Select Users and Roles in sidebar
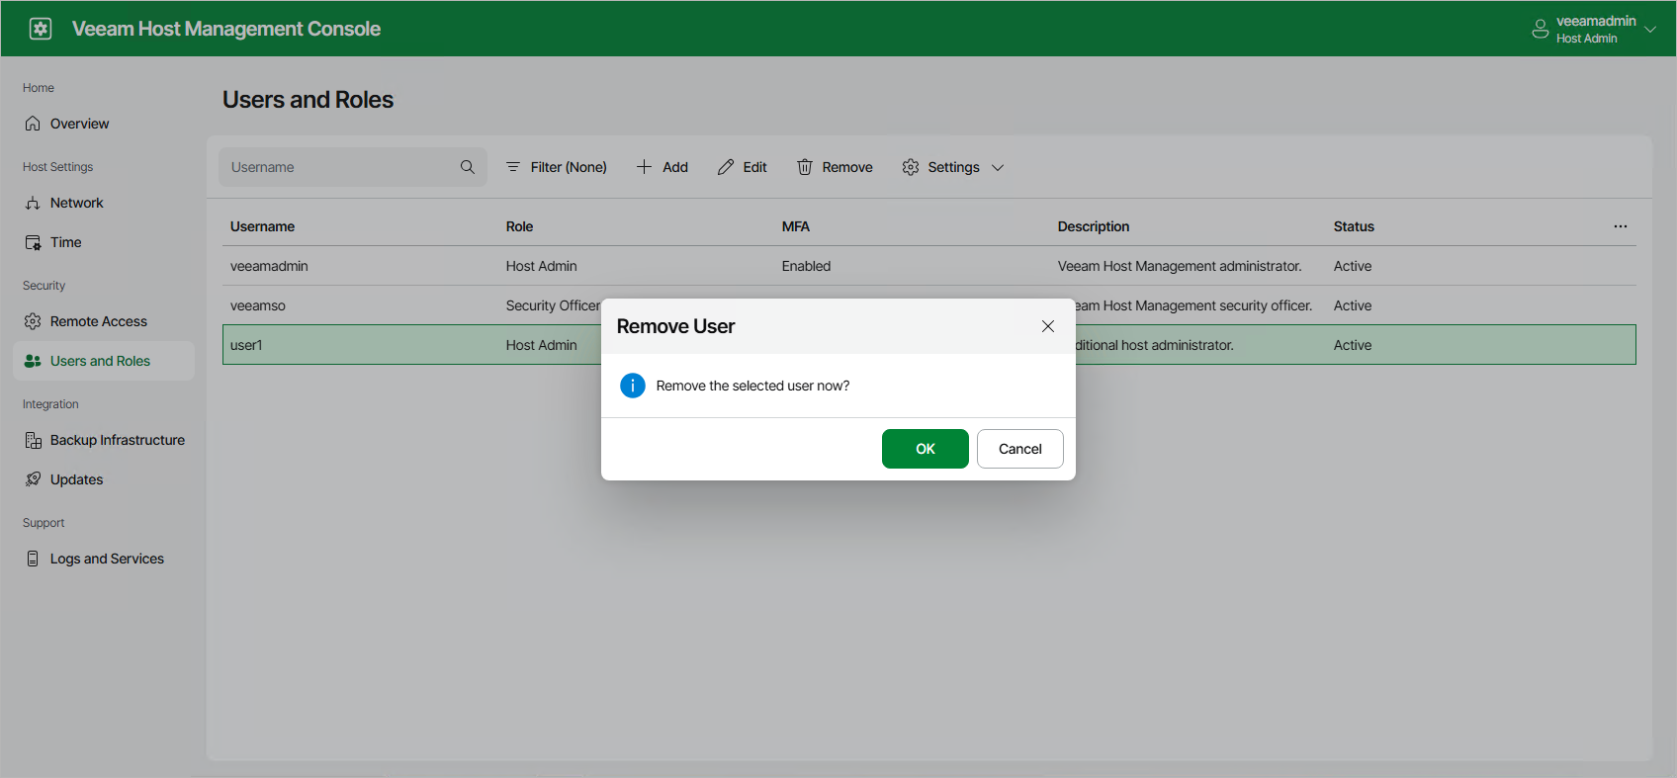The height and width of the screenshot is (778, 1677). [104, 361]
